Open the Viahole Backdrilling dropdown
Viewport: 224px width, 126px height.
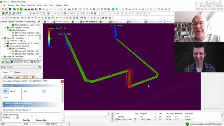pyautogui.click(x=17, y=117)
